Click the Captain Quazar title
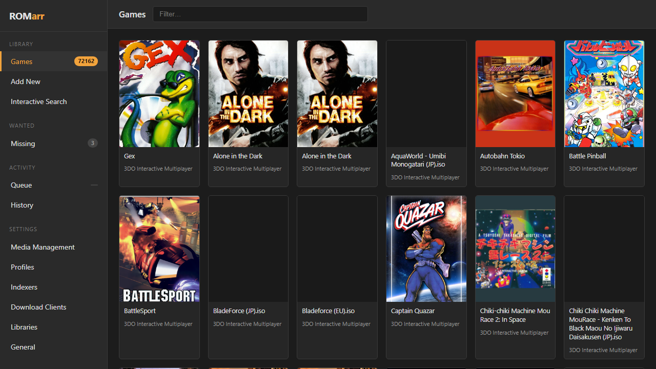Viewport: 656px width, 369px height. [413, 311]
